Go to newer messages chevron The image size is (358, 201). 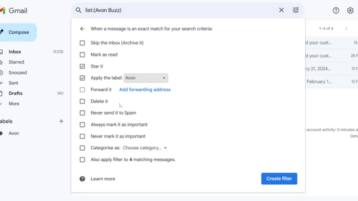[x=346, y=28]
